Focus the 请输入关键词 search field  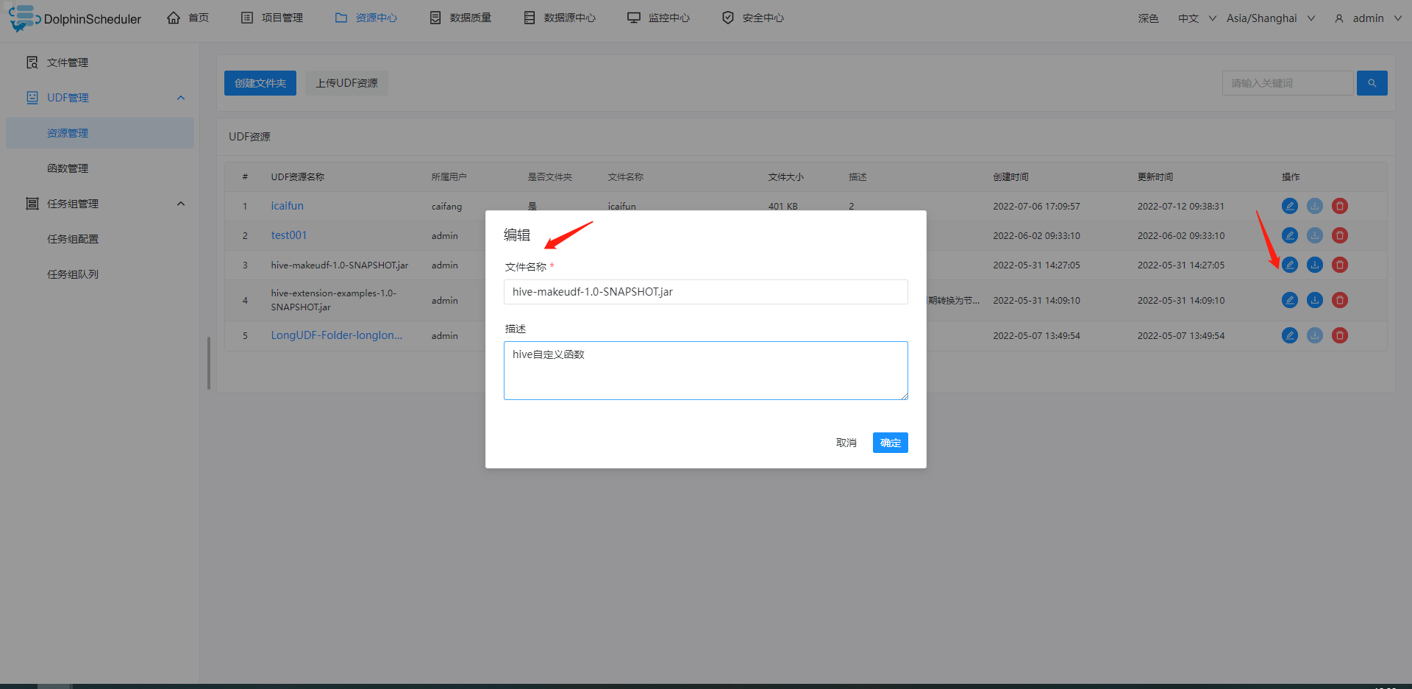pos(1288,83)
